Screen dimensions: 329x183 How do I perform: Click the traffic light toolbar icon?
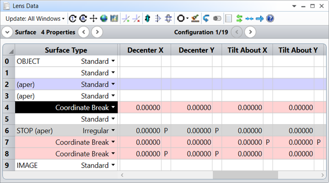pos(147,19)
